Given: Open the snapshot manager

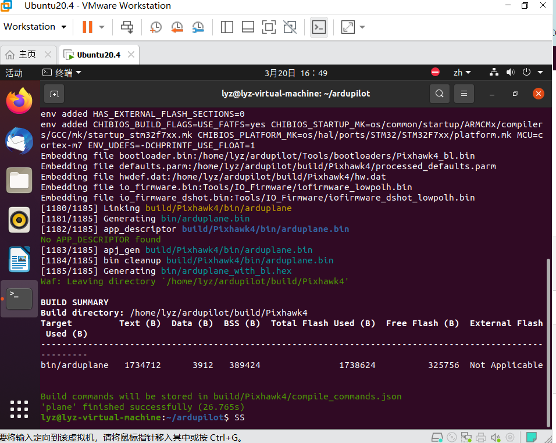Looking at the screenshot, I should [x=198, y=27].
